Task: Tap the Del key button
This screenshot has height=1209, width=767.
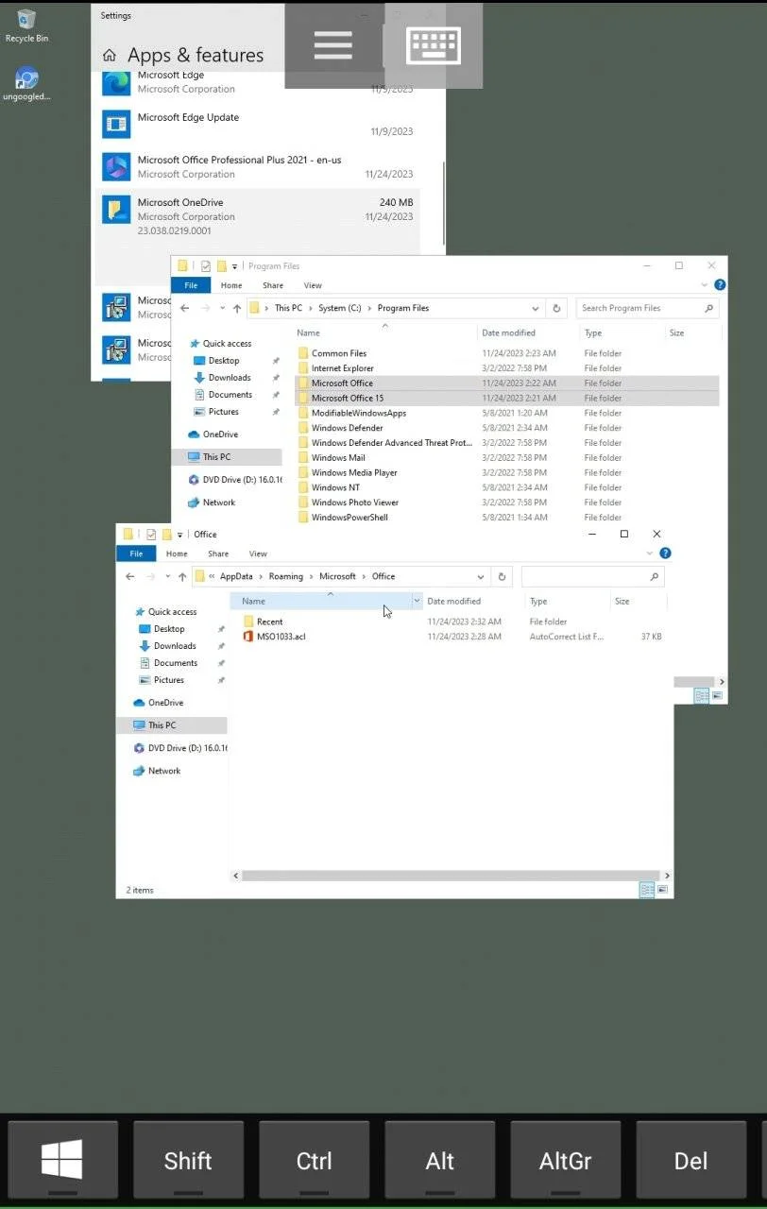Action: tap(690, 1160)
